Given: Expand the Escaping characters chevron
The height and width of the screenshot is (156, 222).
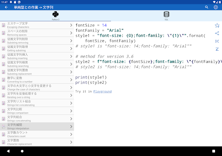Looking at the screenshot, I should [71, 25].
